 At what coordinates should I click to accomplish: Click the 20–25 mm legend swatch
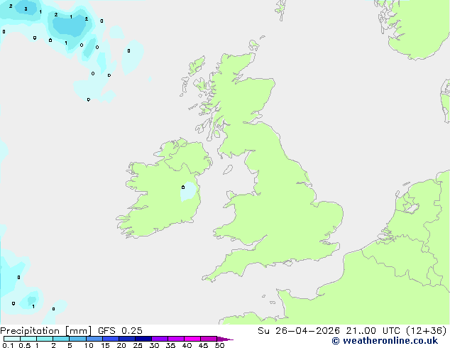point(127,339)
